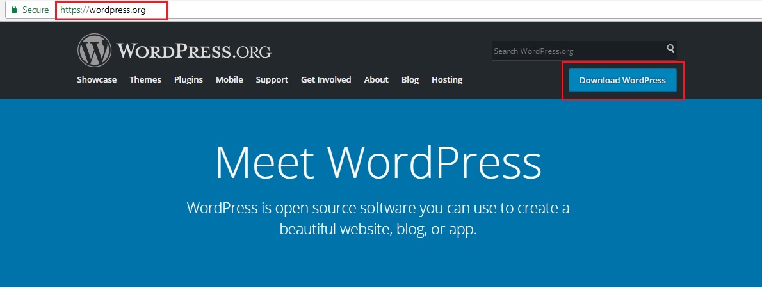
Task: Click the Download WordPress button
Action: point(622,80)
